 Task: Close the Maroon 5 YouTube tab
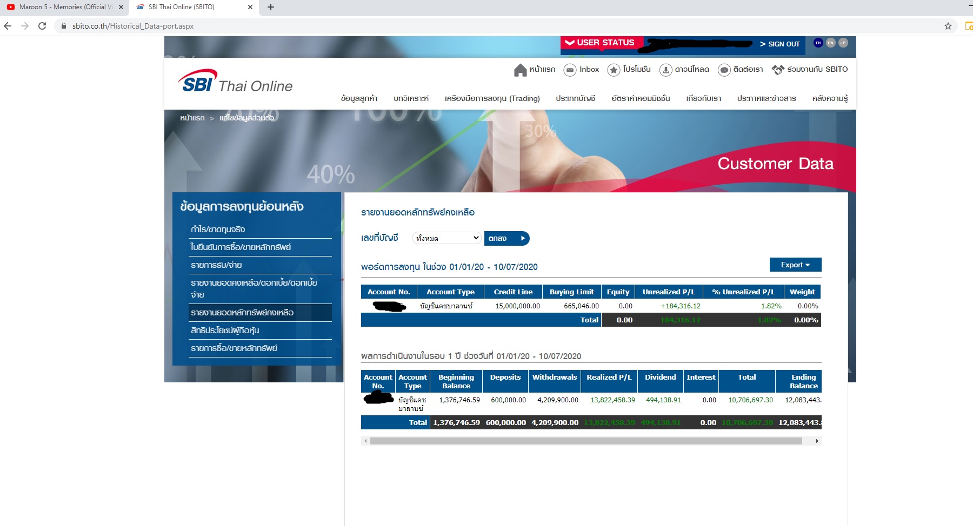click(x=121, y=7)
